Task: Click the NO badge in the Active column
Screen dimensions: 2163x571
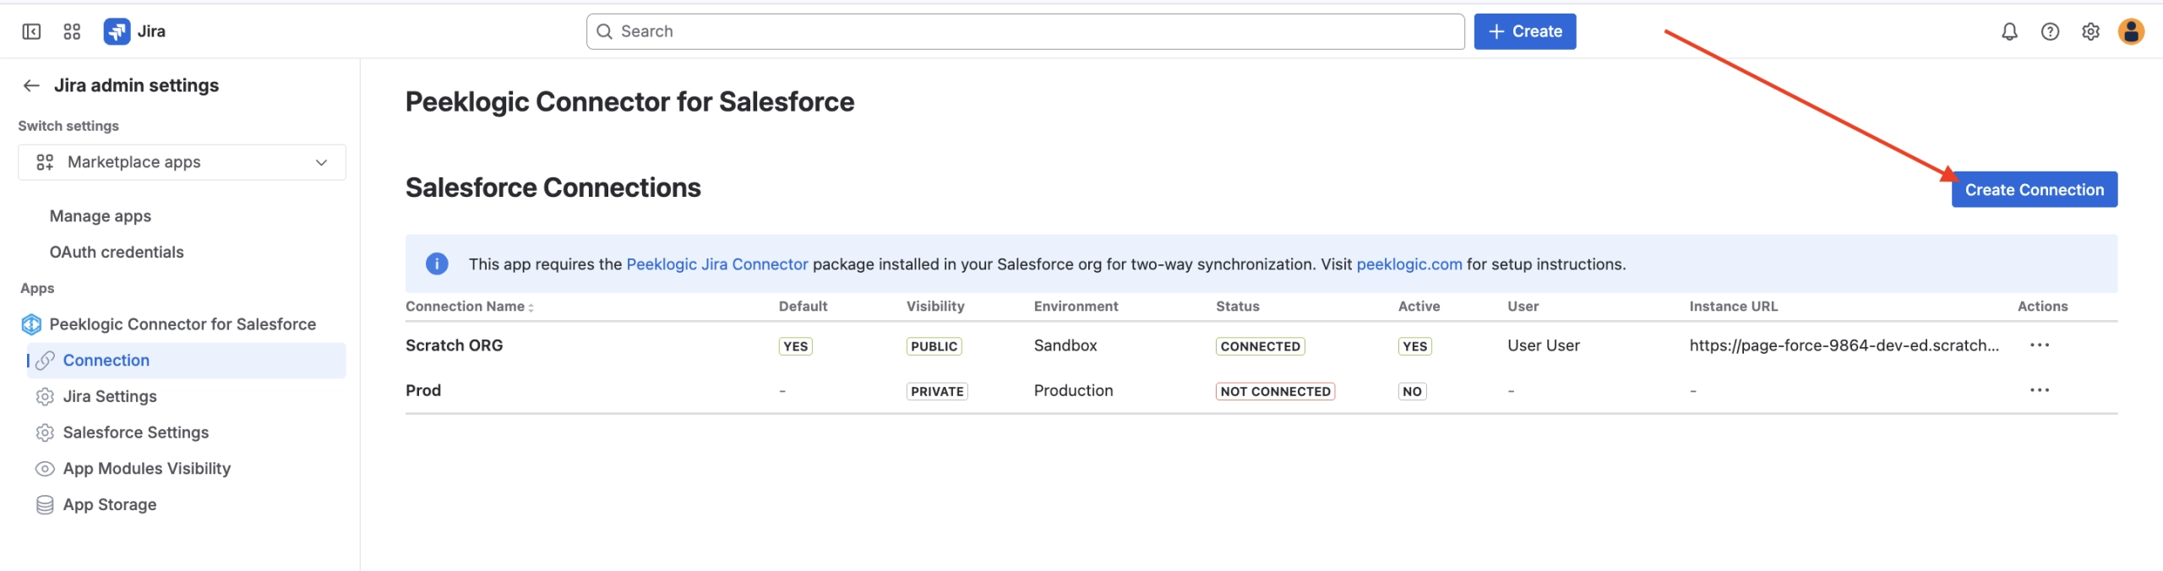Action: pyautogui.click(x=1412, y=392)
